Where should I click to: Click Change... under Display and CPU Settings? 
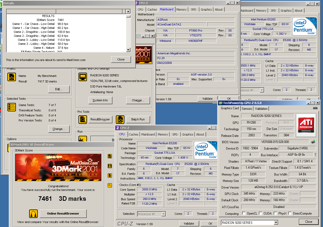[138, 100]
